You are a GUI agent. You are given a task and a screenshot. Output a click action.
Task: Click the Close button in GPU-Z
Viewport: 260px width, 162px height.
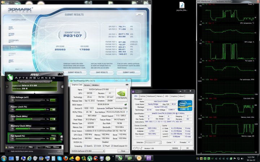pyautogui.click(x=123, y=151)
